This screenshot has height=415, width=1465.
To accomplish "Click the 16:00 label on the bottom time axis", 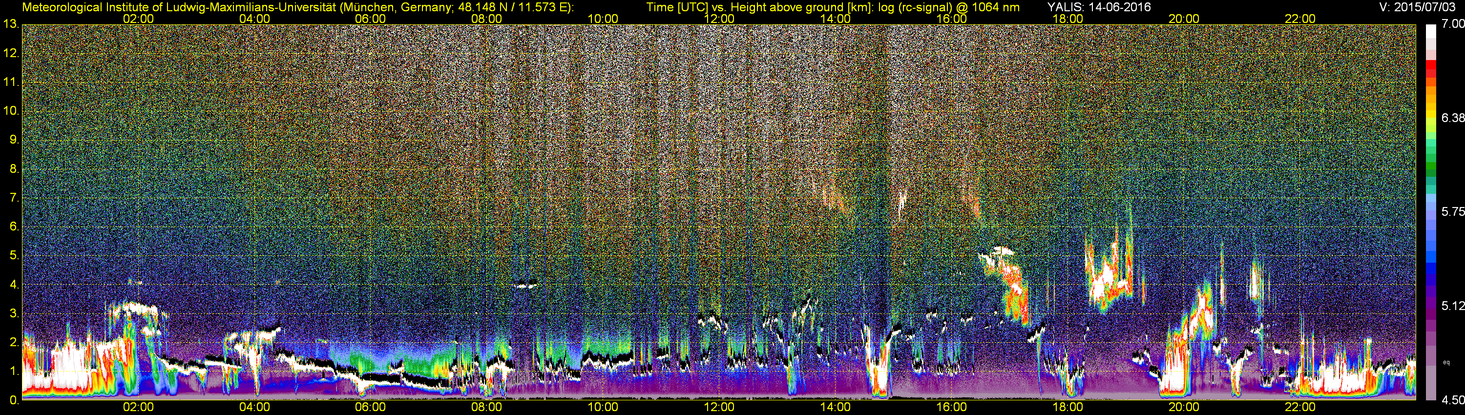I will 951,408.
